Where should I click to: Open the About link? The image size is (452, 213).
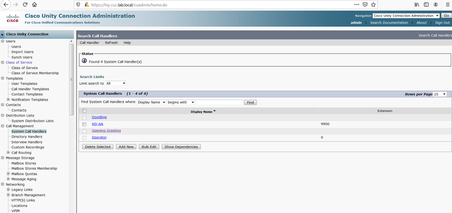[x=421, y=23]
